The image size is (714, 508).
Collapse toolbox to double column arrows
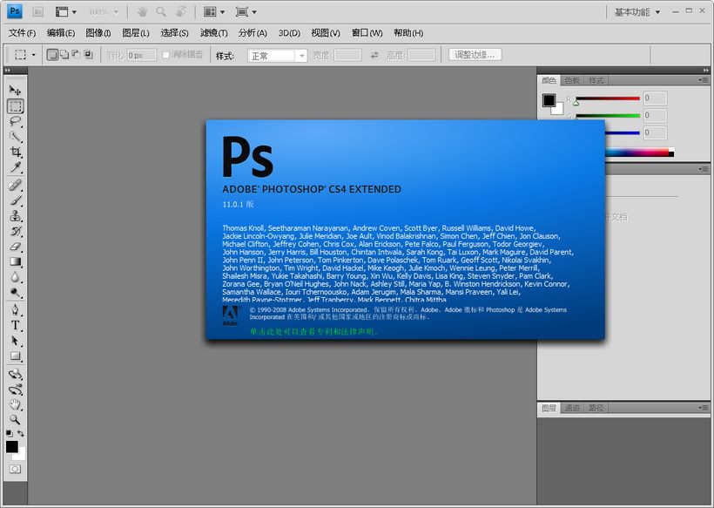pos(7,71)
